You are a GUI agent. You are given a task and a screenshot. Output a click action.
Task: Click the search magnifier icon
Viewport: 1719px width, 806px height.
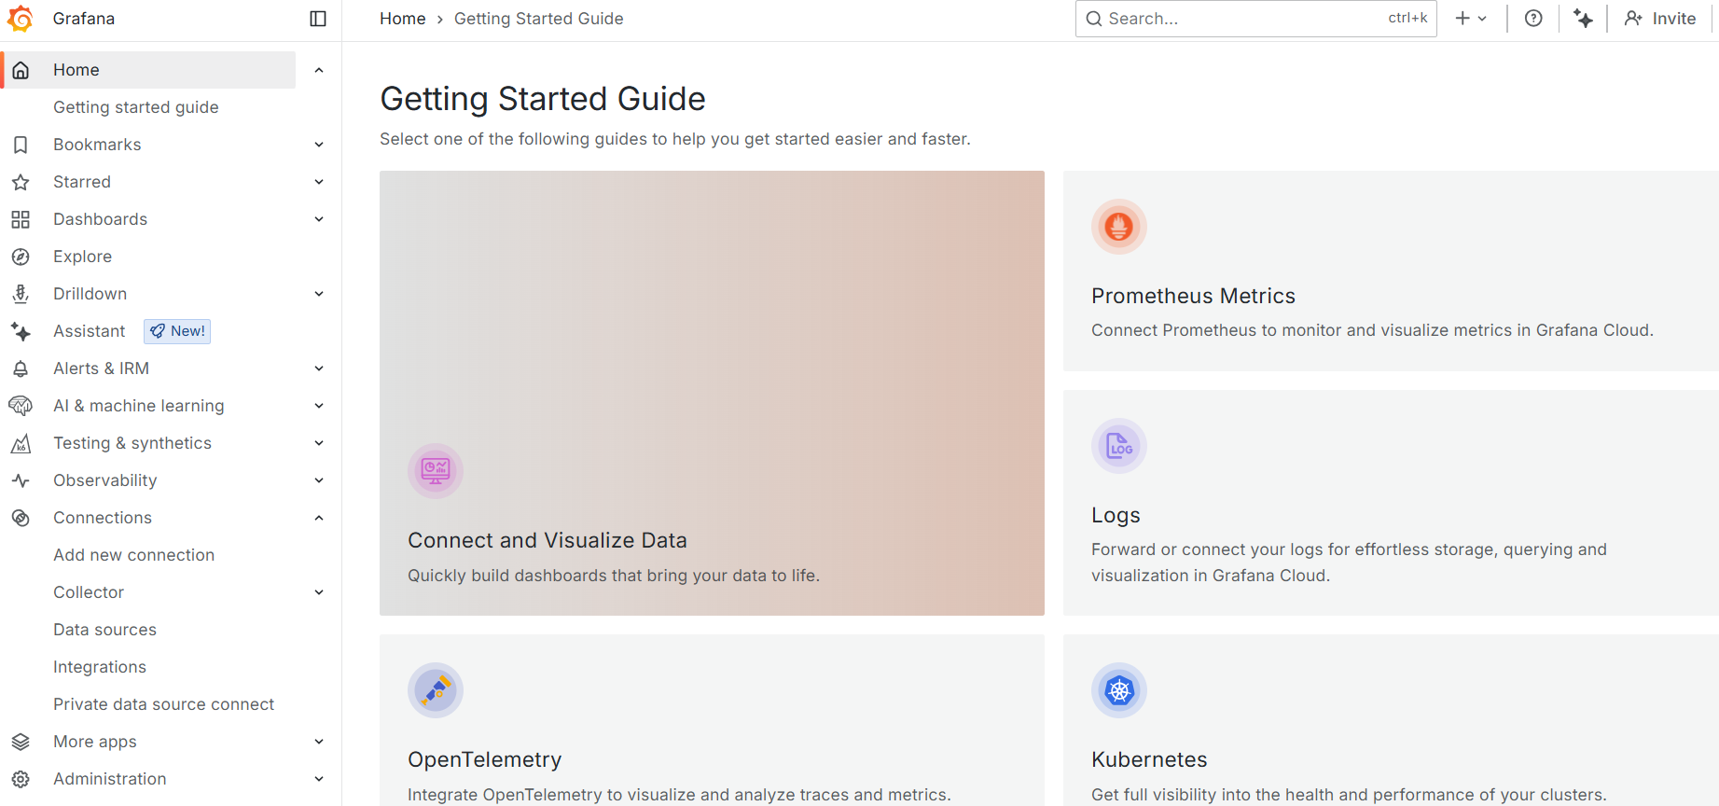[1094, 19]
